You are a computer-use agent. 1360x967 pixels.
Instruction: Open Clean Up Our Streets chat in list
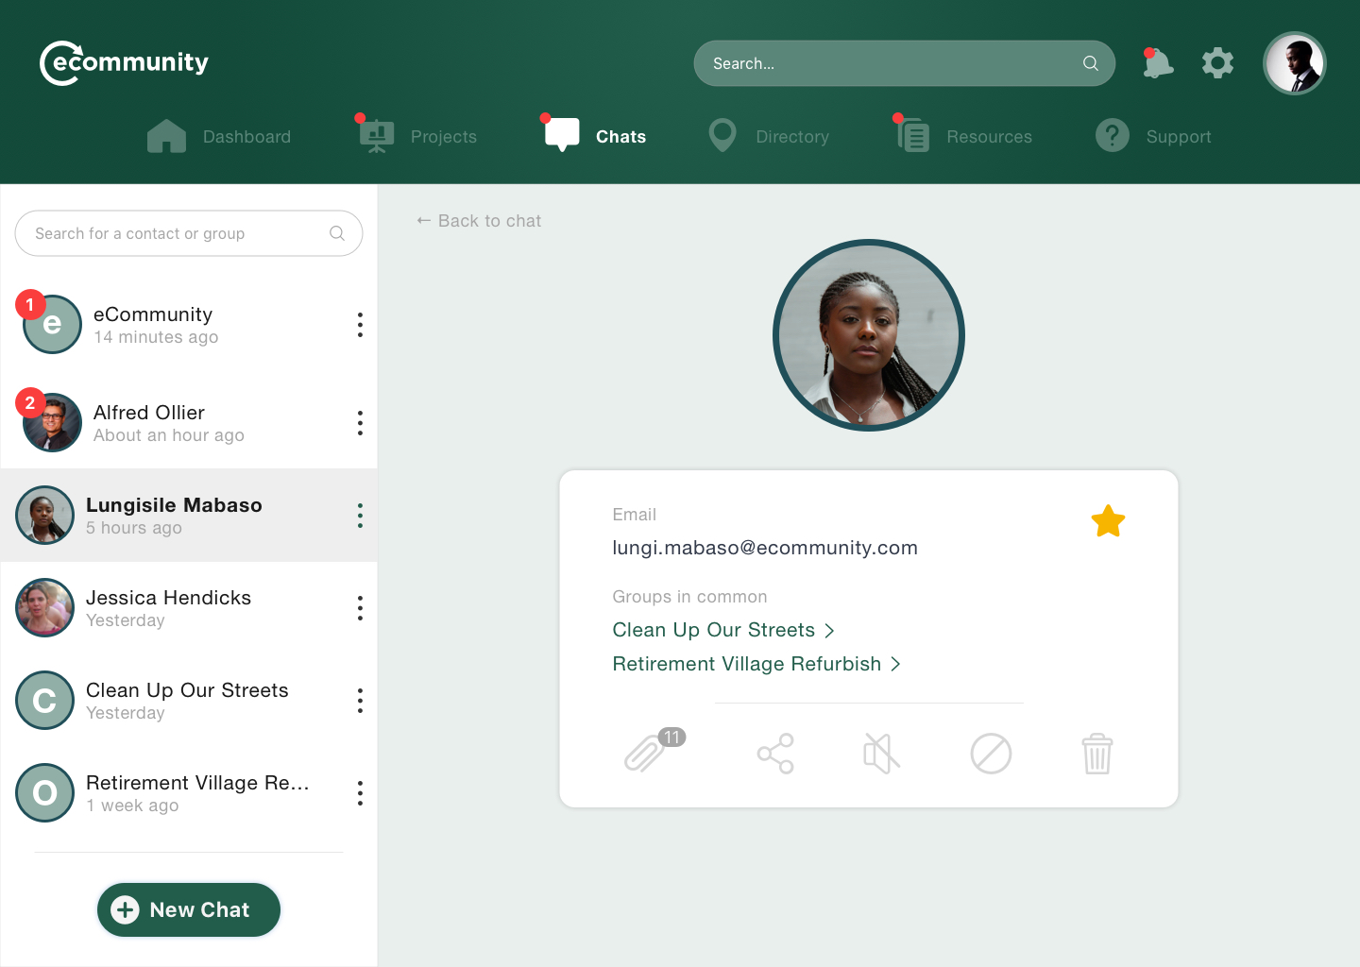[x=189, y=701]
